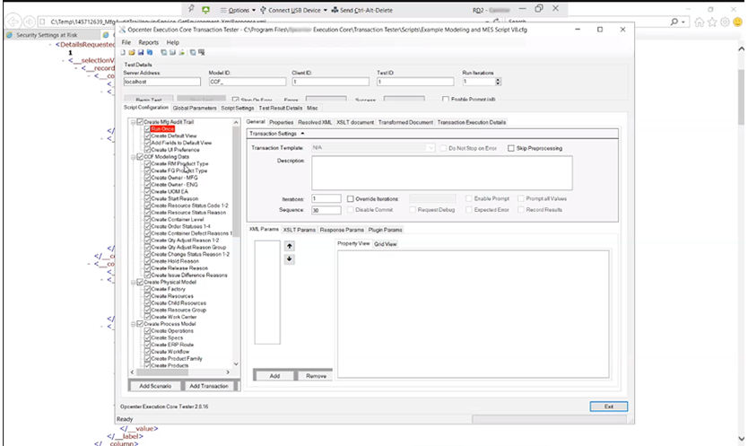Click the Save script floppy icon
This screenshot has height=446, width=748.
click(140, 53)
